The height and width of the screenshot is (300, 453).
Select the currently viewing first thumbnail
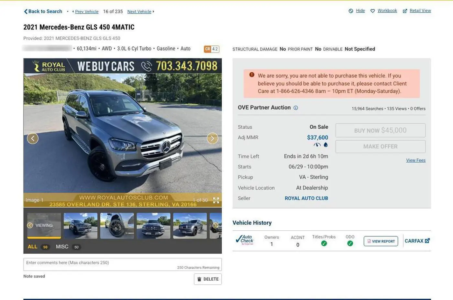(44, 225)
